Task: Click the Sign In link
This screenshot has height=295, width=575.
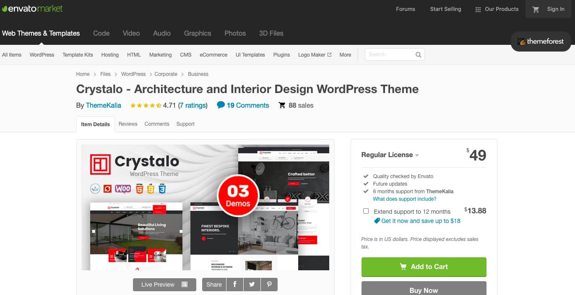Action: pos(556,9)
